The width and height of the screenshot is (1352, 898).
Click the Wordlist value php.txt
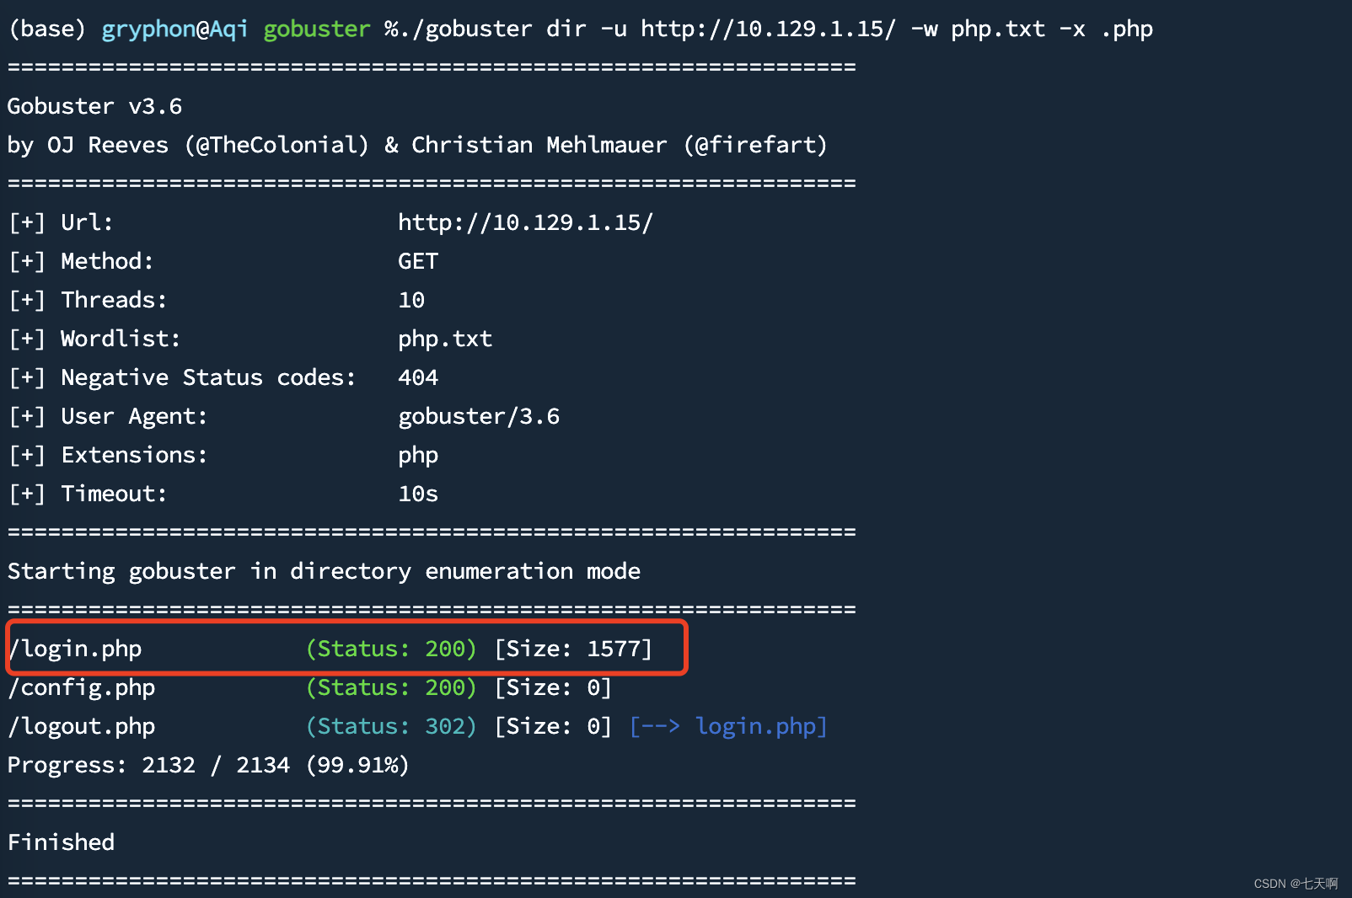coord(445,339)
